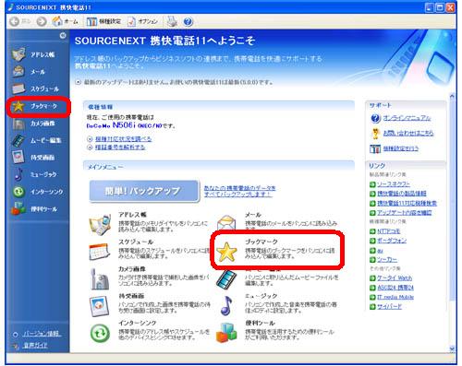Viewport: 462px width, 366px height.
Task: Open ミュージック in the left sidebar
Action: 34,174
